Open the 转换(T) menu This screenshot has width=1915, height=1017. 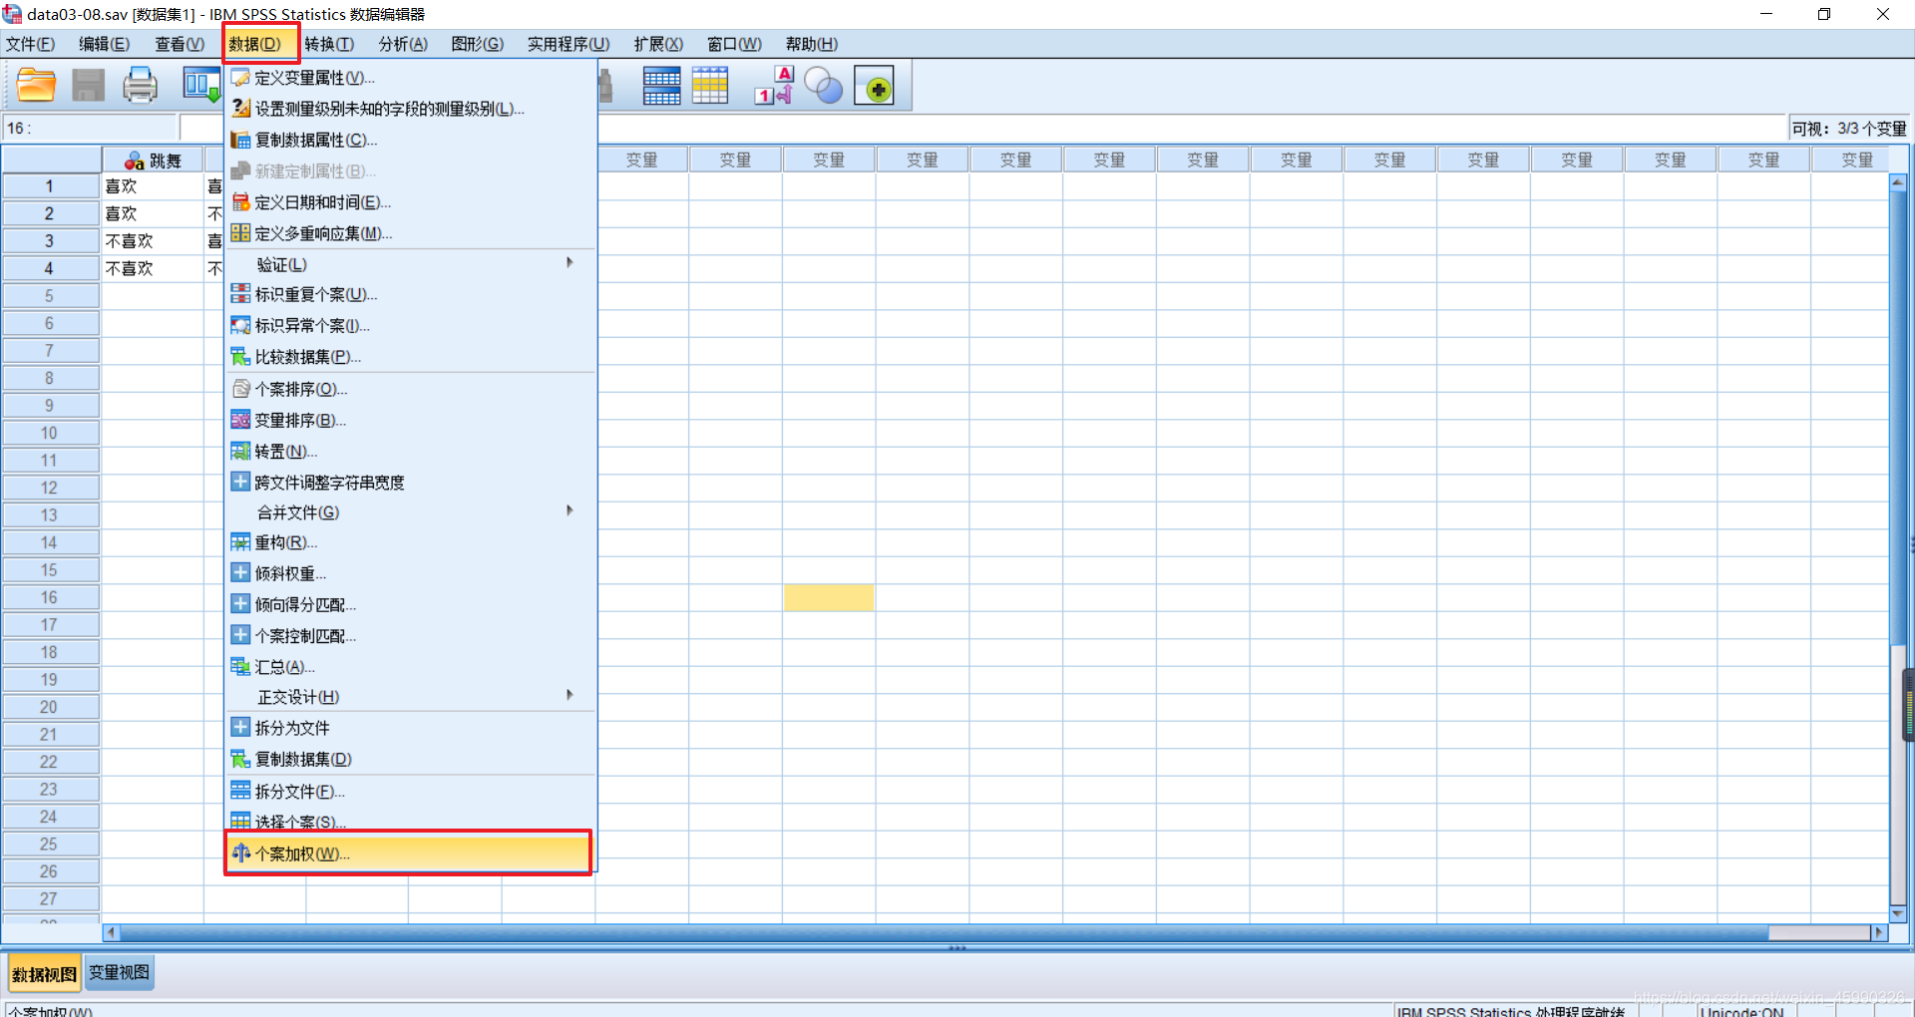(x=329, y=44)
